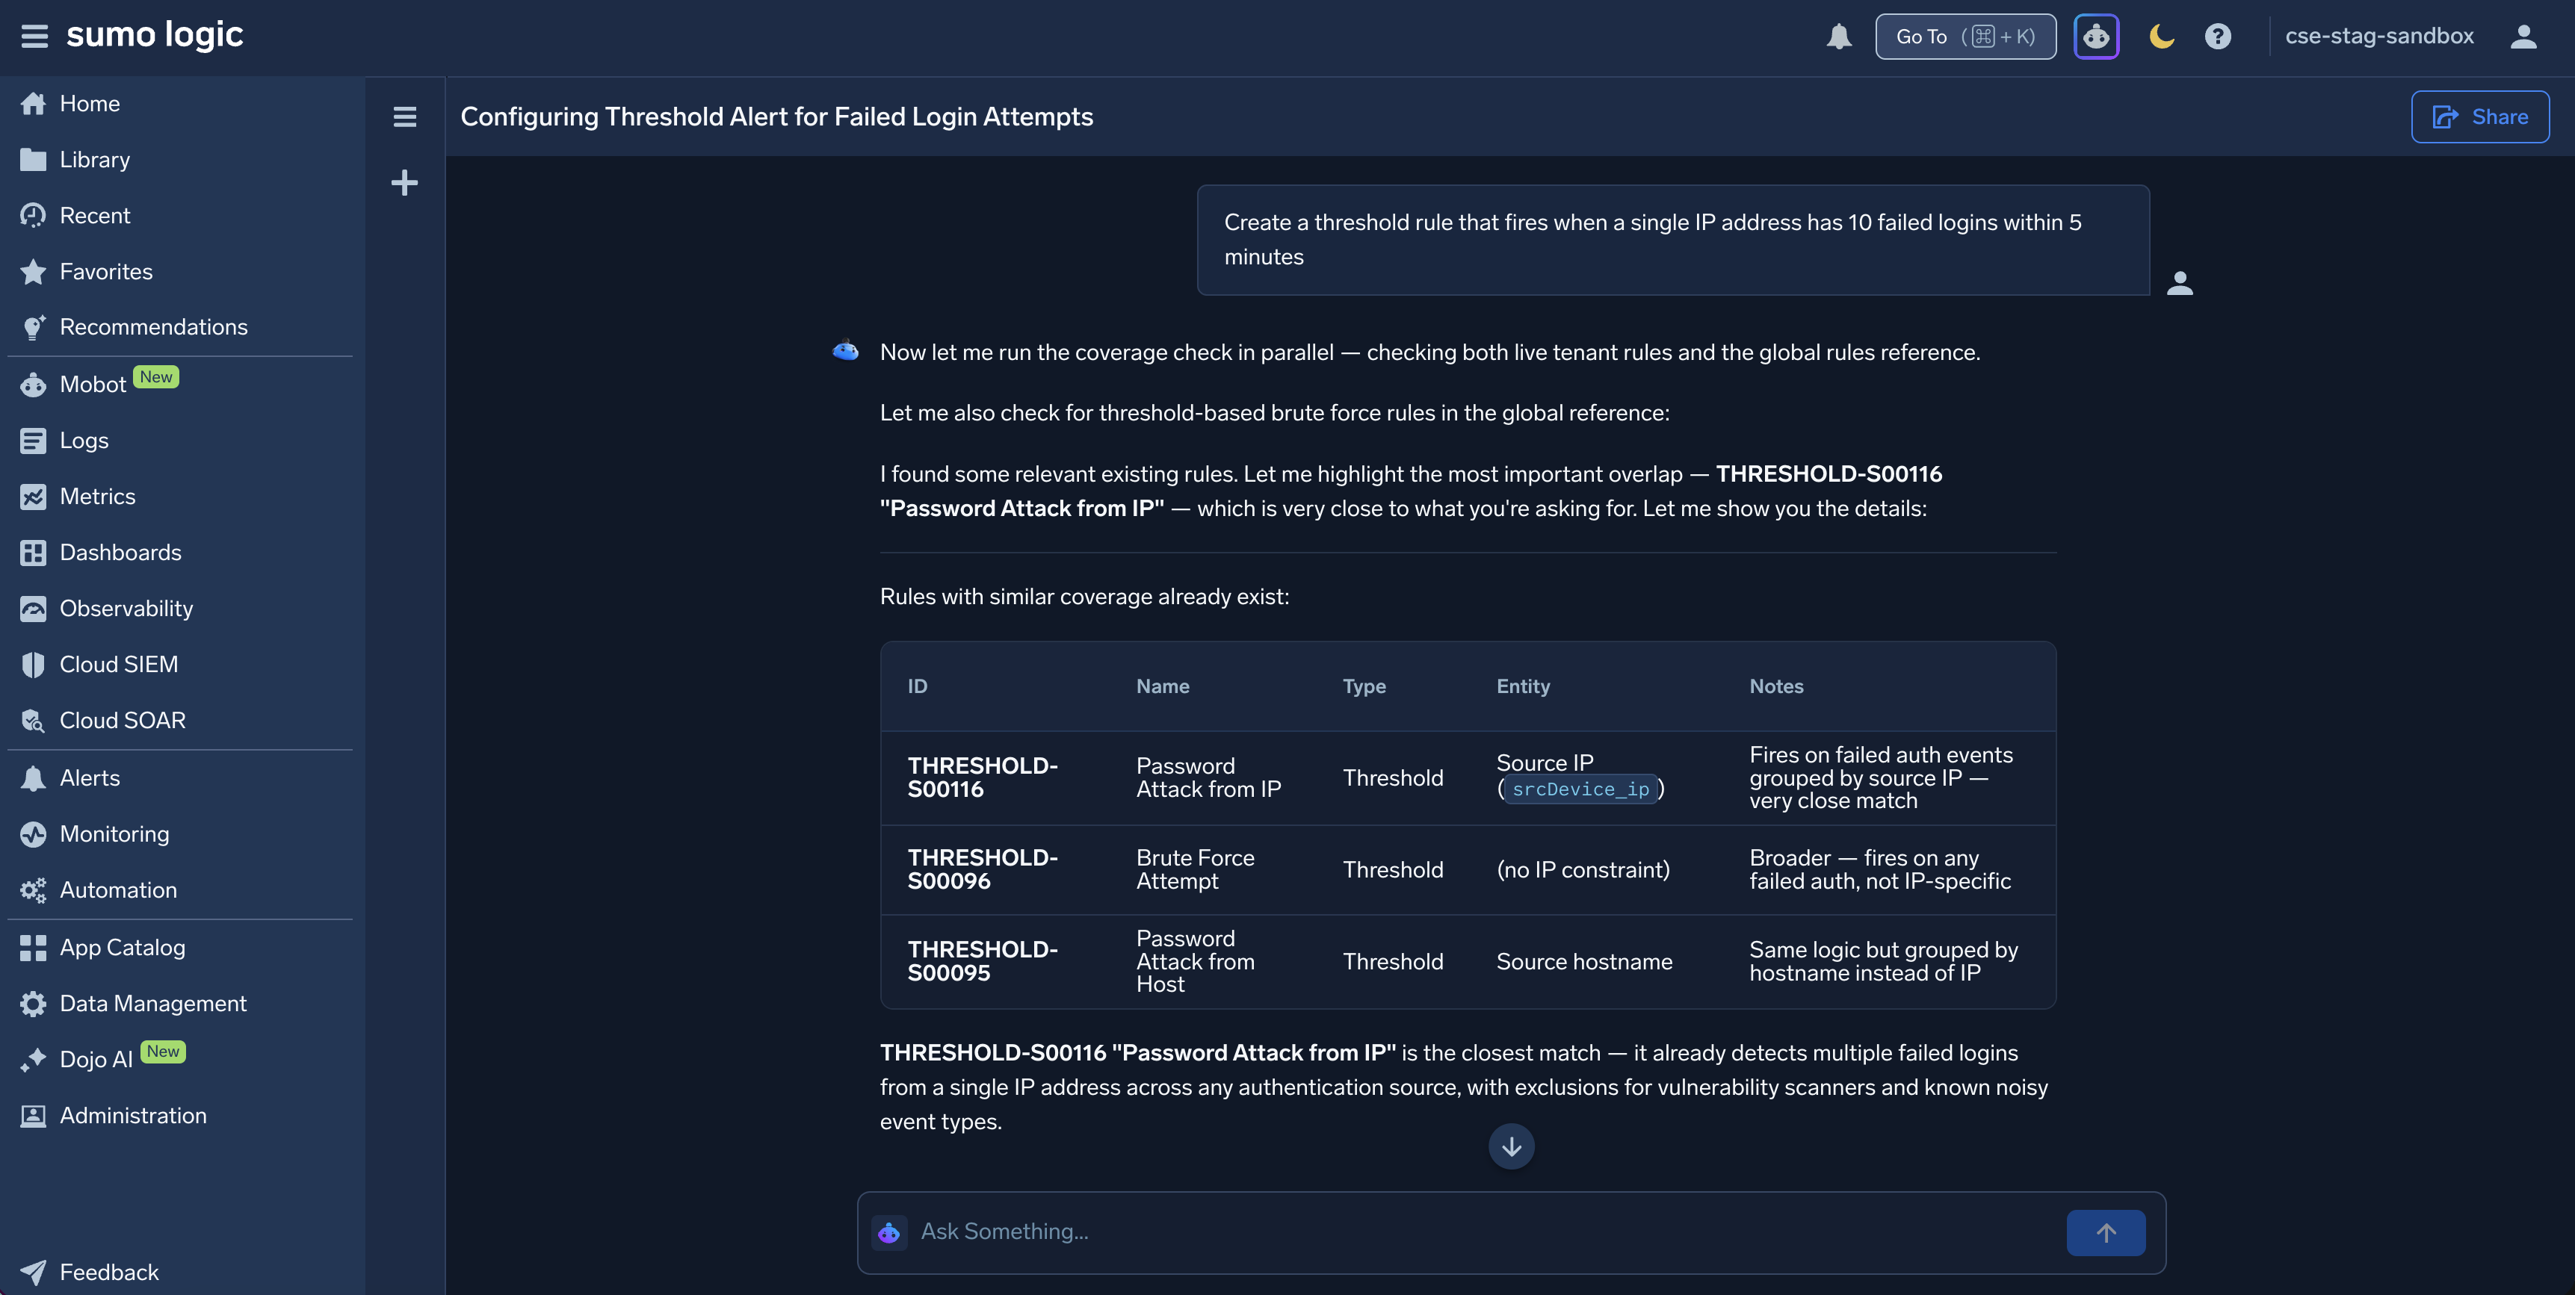2575x1295 pixels.
Task: Open the main hamburger menu beside sumo logic
Action: [x=35, y=36]
